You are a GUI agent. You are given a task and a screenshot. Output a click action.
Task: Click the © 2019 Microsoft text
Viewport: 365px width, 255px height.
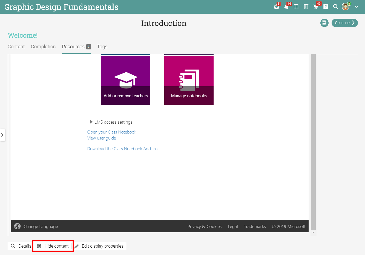(289, 227)
